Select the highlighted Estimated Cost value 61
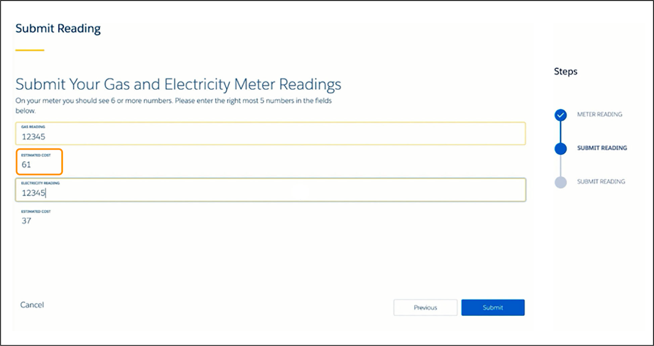Viewport: 654px width, 346px height. (x=26, y=164)
